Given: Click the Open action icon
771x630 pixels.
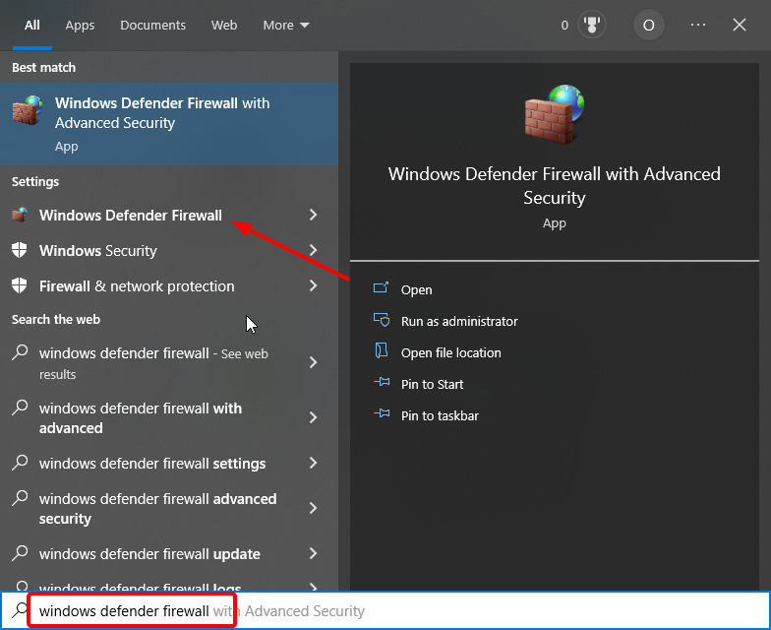Looking at the screenshot, I should coord(382,287).
